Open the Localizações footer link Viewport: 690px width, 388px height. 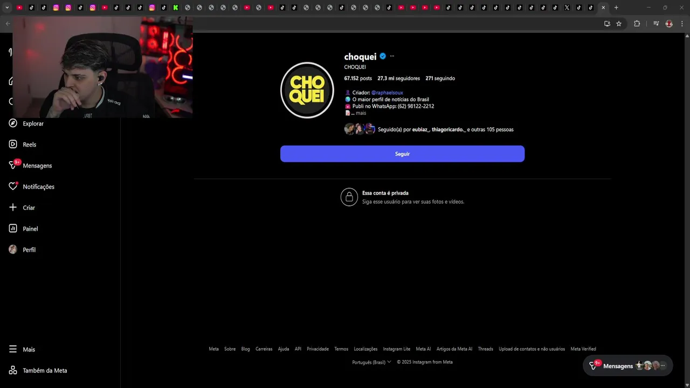click(365, 349)
